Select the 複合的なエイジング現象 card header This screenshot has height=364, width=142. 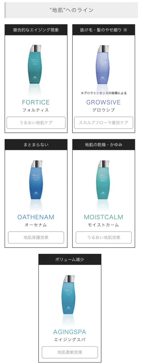(36, 30)
